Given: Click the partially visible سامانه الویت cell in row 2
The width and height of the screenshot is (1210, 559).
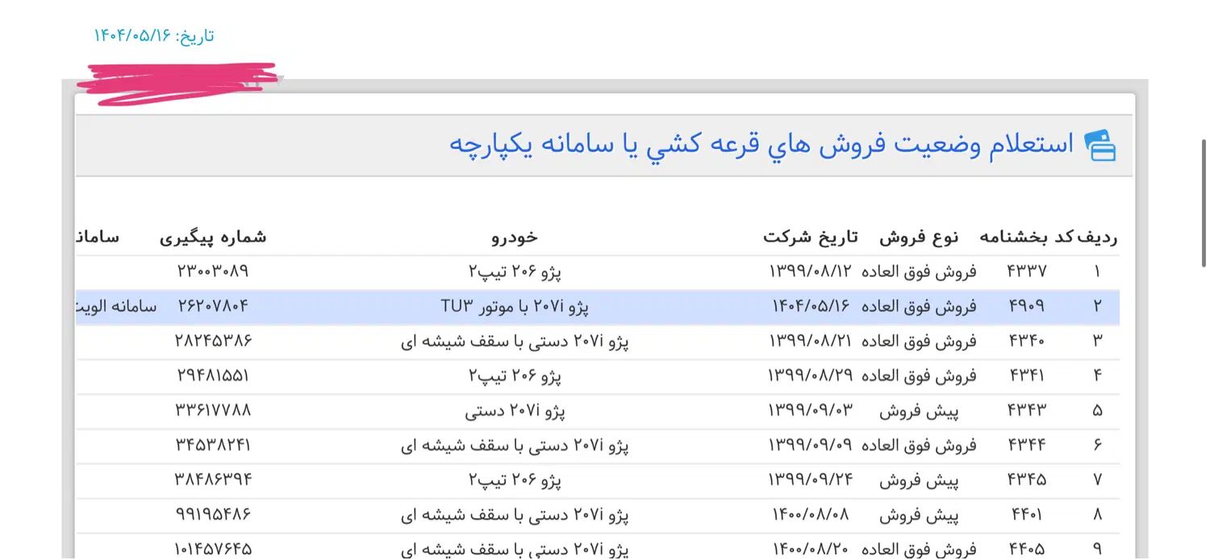Looking at the screenshot, I should click(117, 307).
